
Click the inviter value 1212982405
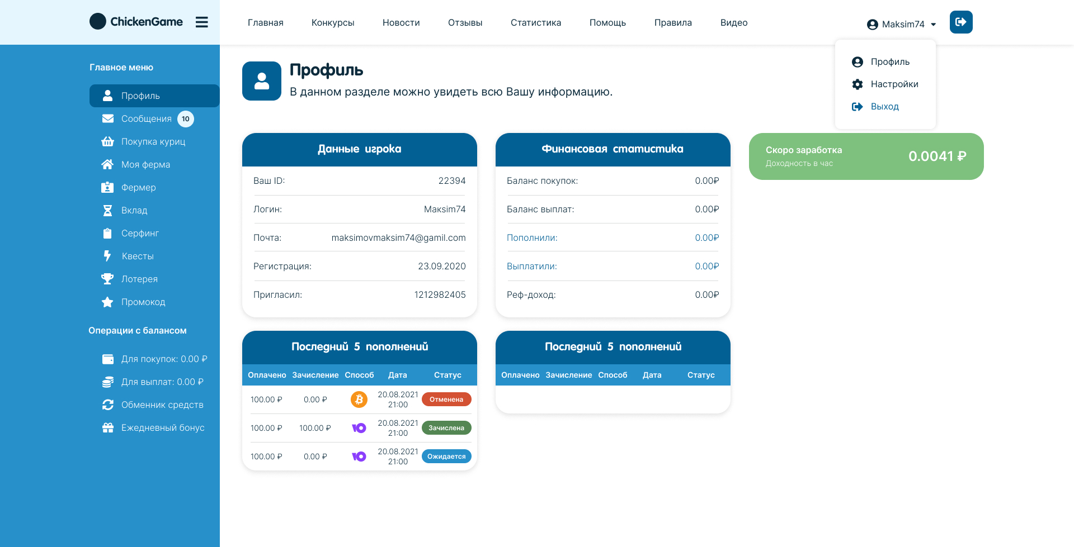440,295
